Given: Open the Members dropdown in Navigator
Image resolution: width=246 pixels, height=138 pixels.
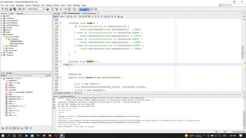Looking at the screenshot, I should coord(13,76).
